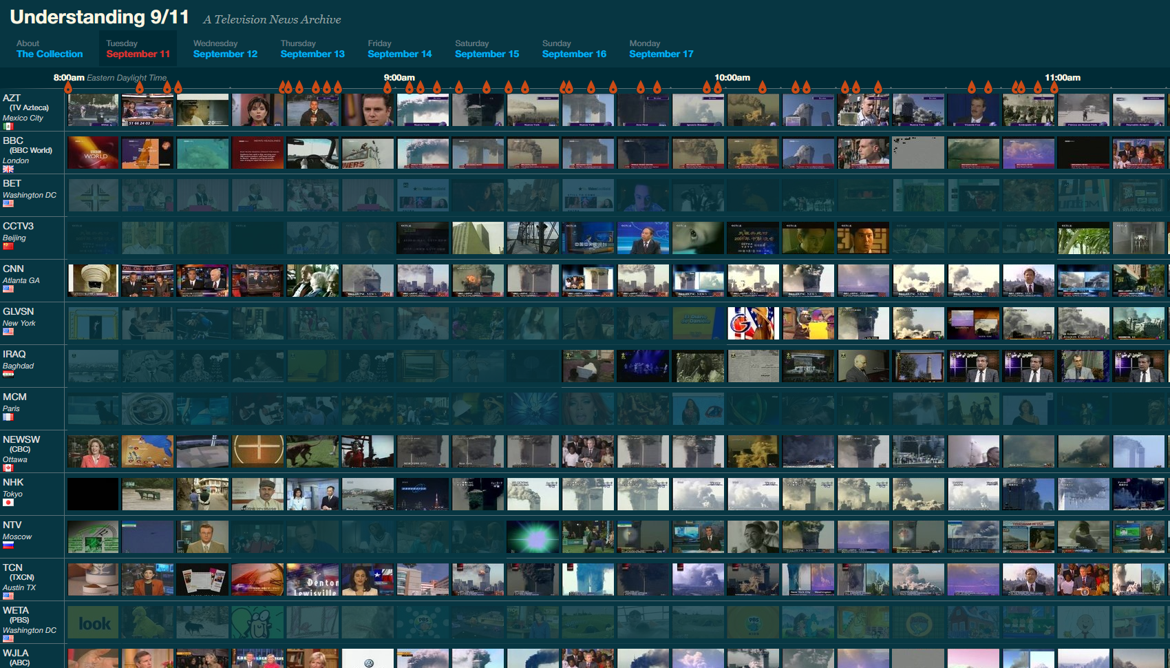Select the NEWSW (CBC) channel label
Screen dimensions: 1170x668
[x=21, y=444]
